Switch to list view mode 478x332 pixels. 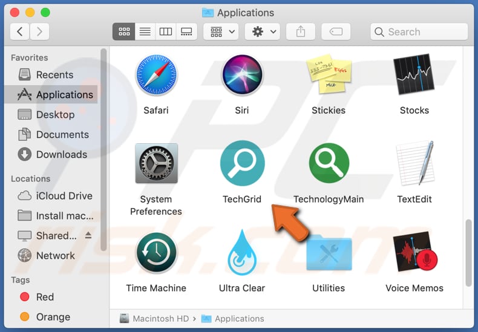coord(145,32)
